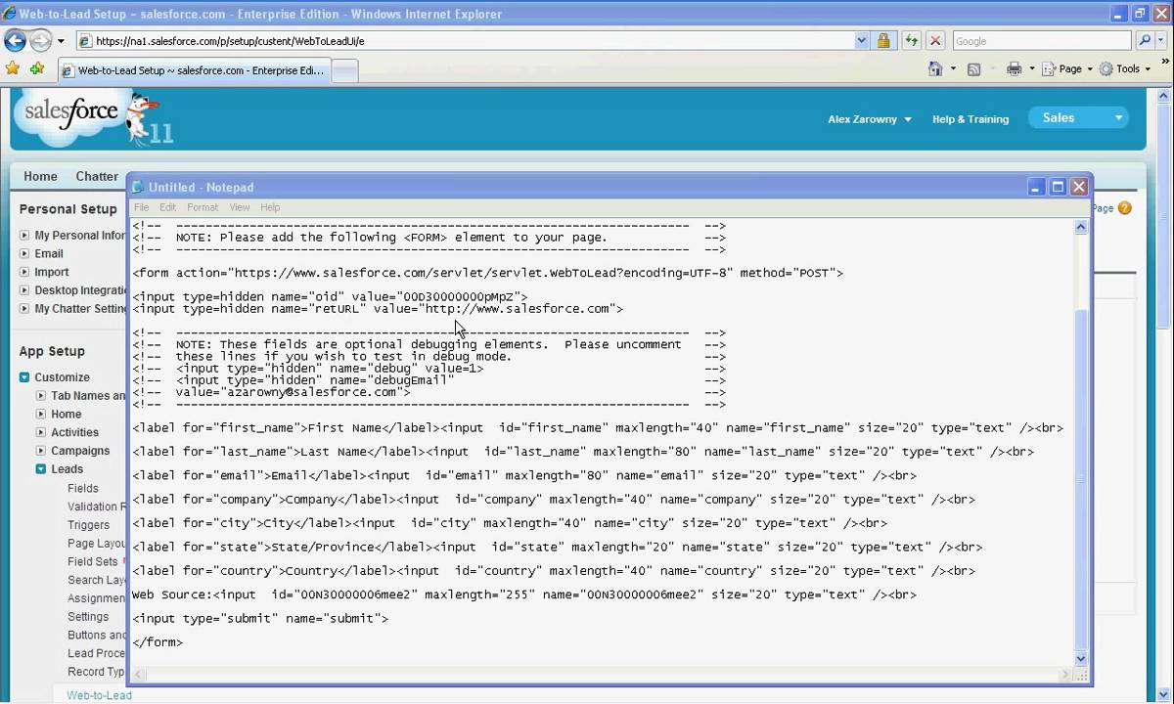Screen dimensions: 1174x704
Task: Open the Sales app dropdown
Action: (1078, 117)
